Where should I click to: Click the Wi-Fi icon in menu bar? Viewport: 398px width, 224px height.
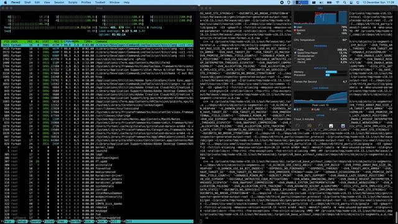pos(338,2)
